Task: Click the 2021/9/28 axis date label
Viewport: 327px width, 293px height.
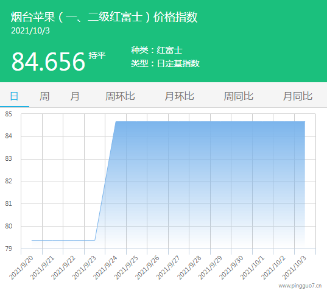Action: (189, 268)
